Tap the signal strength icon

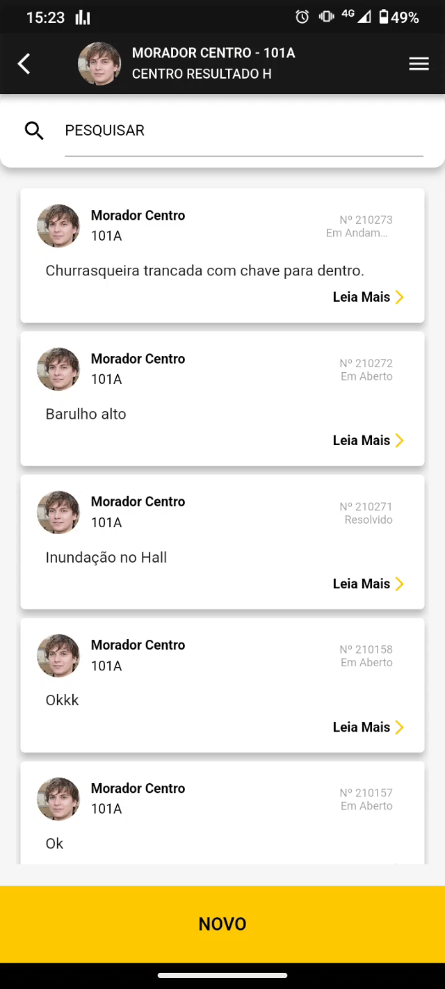(x=364, y=17)
